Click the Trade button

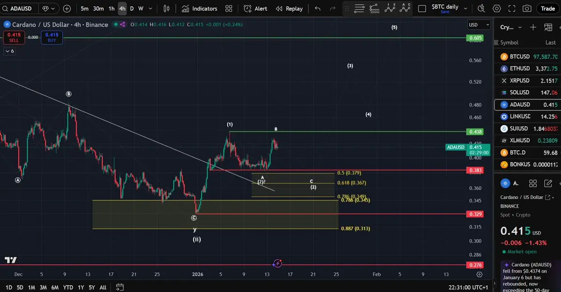click(x=548, y=8)
